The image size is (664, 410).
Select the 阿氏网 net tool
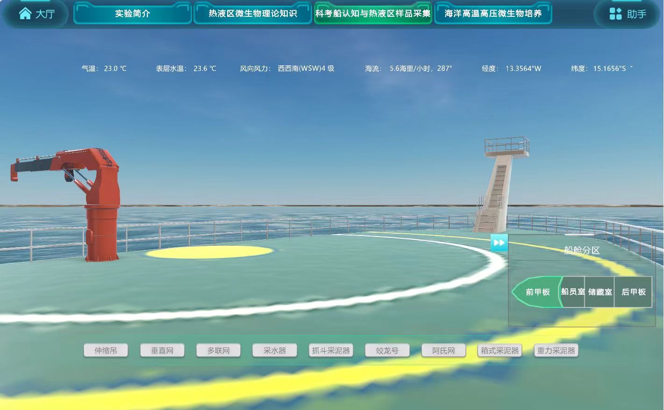pyautogui.click(x=443, y=350)
